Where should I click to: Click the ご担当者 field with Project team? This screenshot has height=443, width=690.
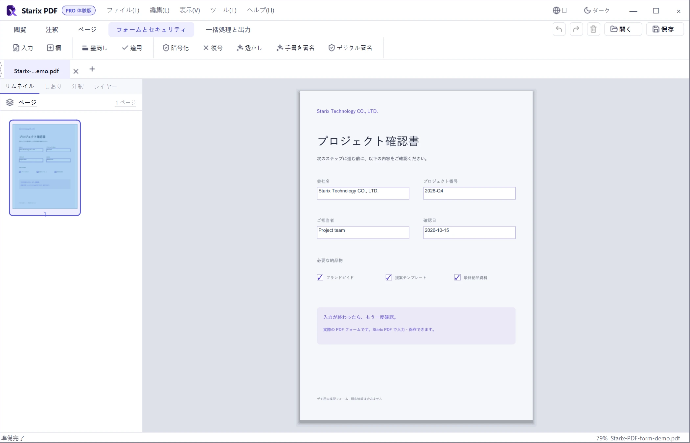[x=363, y=232]
